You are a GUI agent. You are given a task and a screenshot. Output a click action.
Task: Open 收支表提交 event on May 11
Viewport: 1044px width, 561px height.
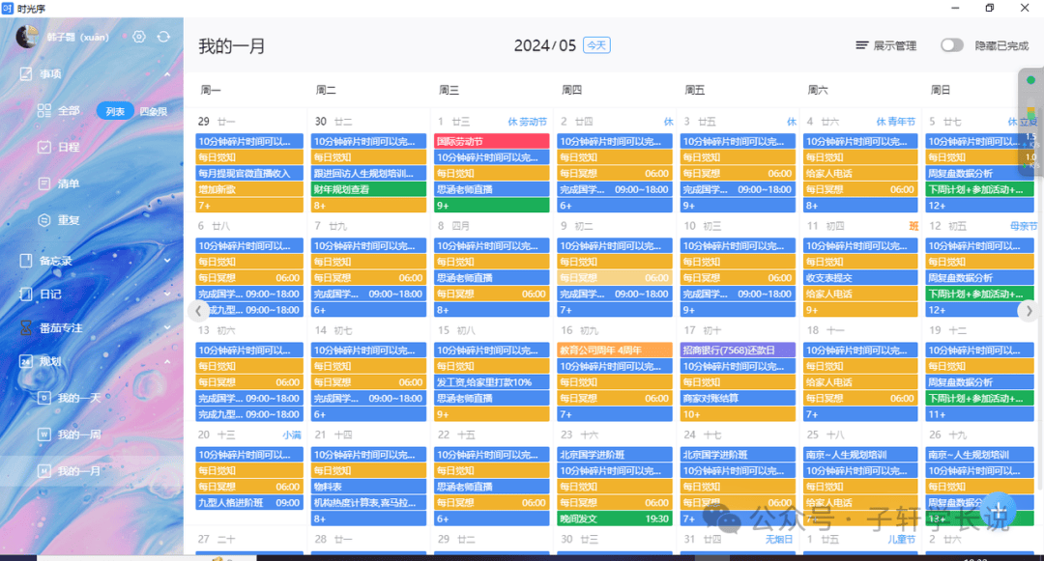tap(860, 278)
